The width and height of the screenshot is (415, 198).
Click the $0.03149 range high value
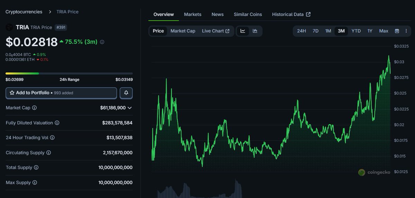point(124,80)
